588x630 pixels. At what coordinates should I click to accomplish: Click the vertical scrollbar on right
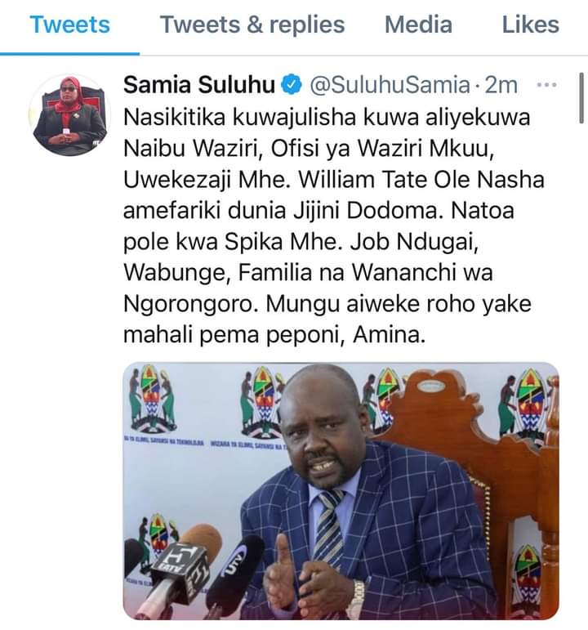coord(581,98)
